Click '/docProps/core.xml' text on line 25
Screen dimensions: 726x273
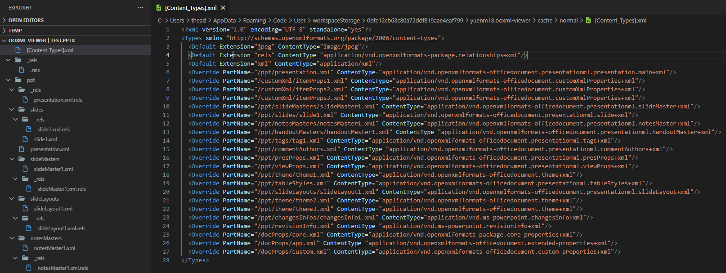tap(288, 235)
